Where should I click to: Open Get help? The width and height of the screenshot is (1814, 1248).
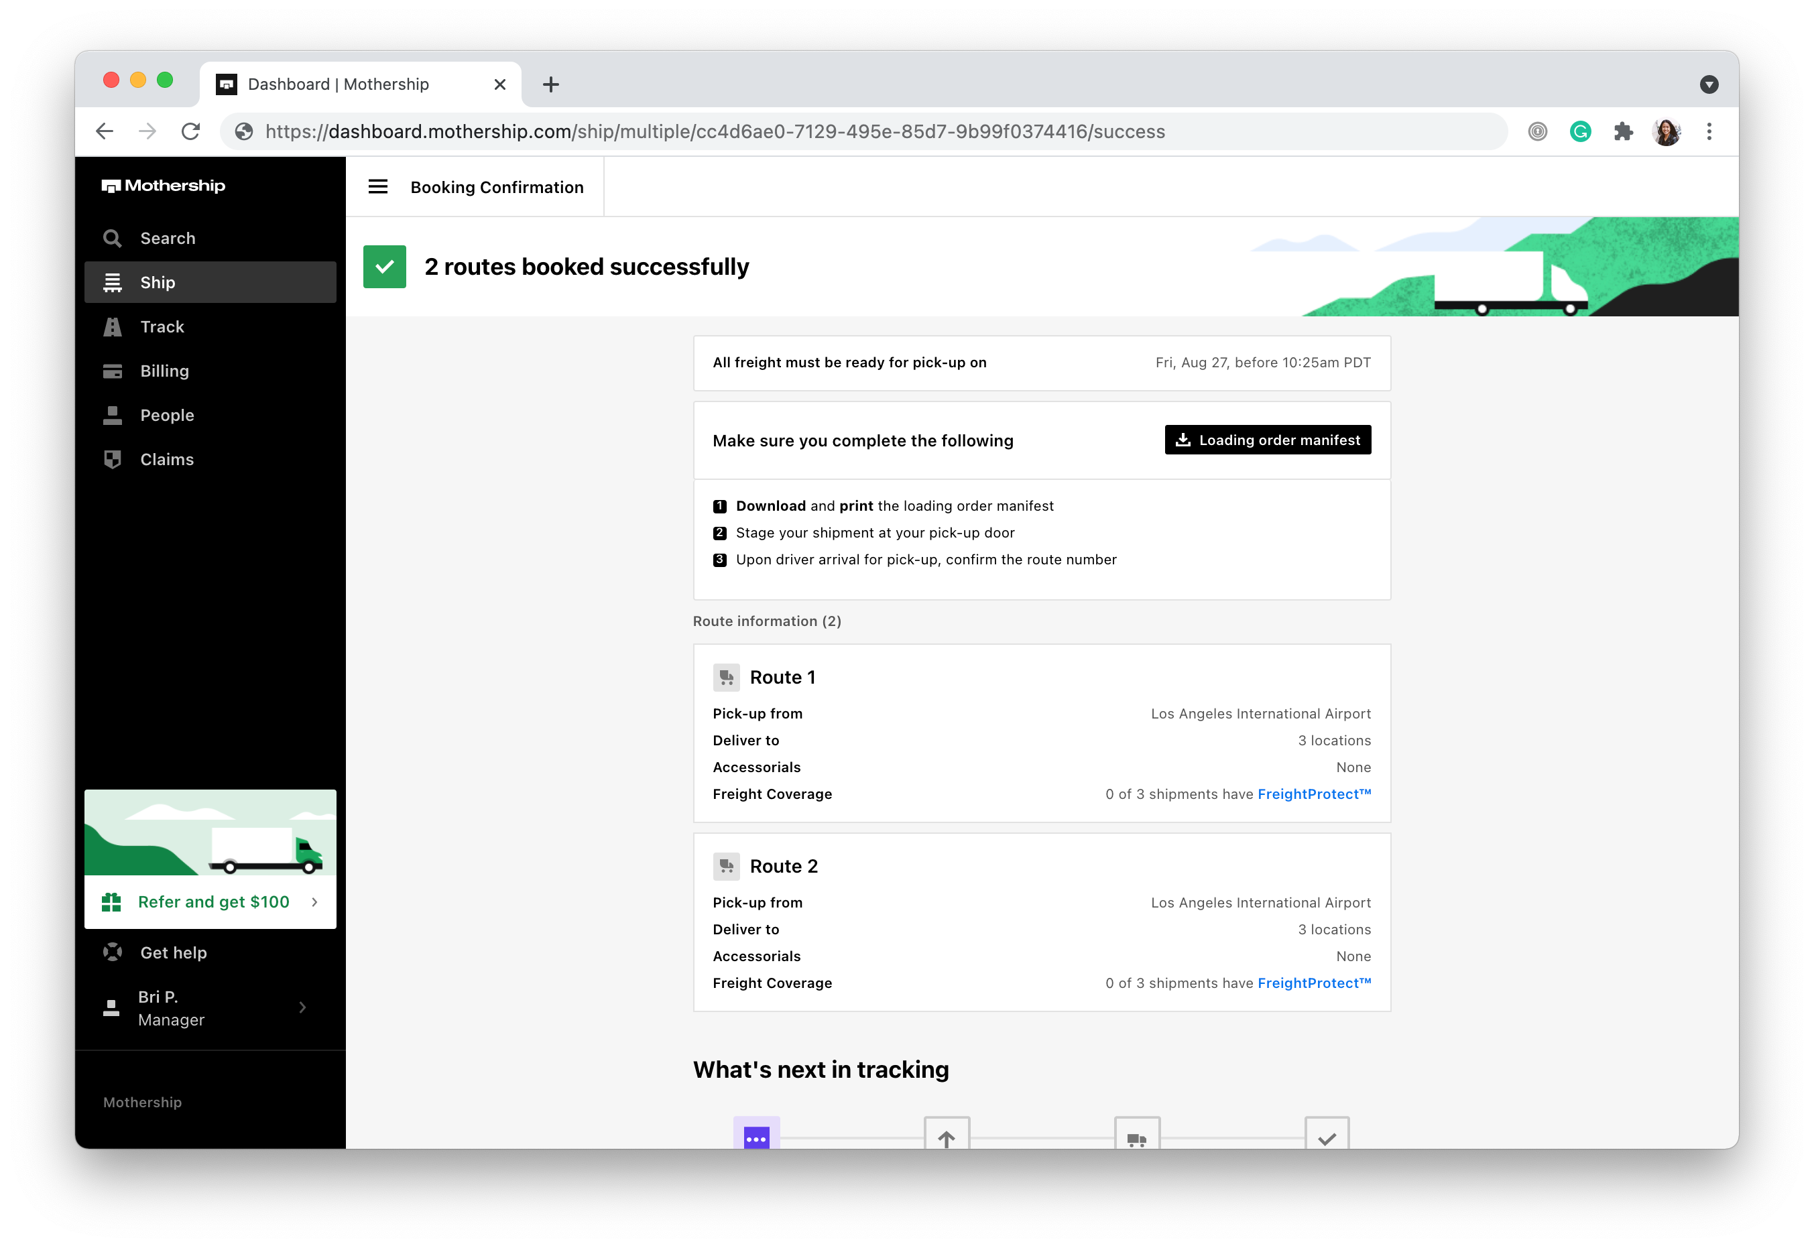pos(210,952)
